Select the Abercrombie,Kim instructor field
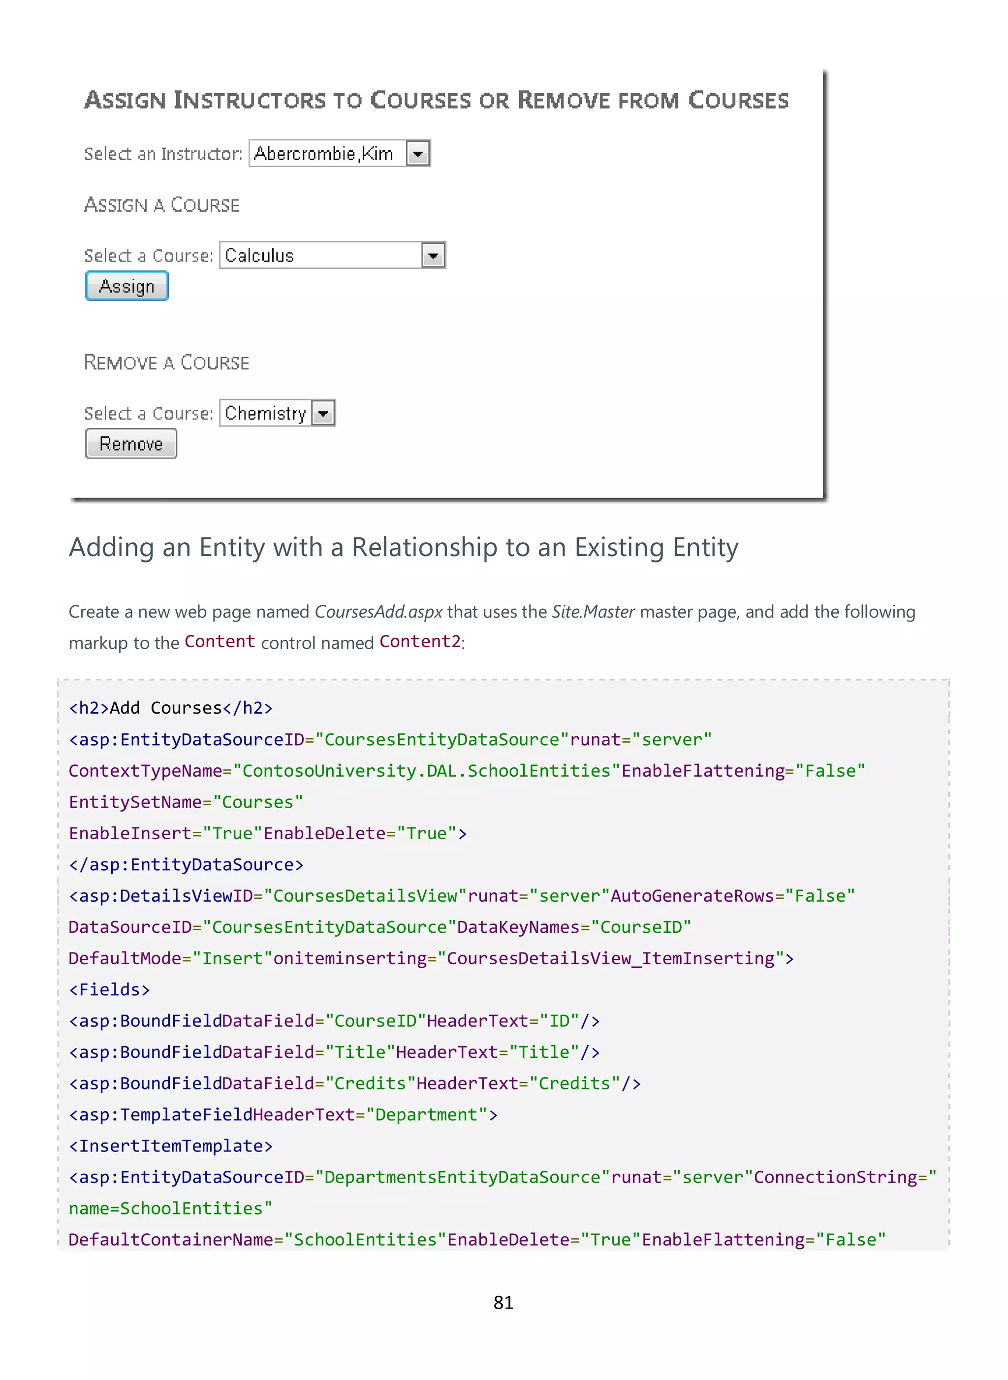Screen dimensions: 1008x1380 coord(340,154)
